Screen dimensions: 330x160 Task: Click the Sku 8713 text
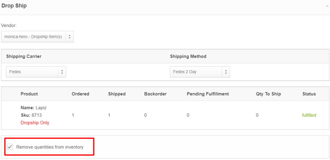coord(31,115)
